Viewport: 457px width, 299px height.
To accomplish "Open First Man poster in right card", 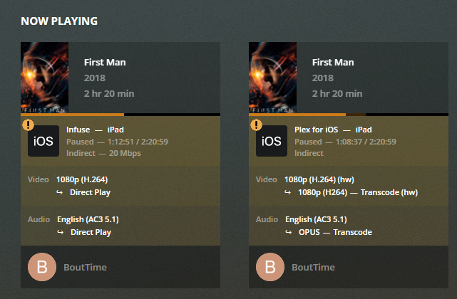I will tap(273, 77).
